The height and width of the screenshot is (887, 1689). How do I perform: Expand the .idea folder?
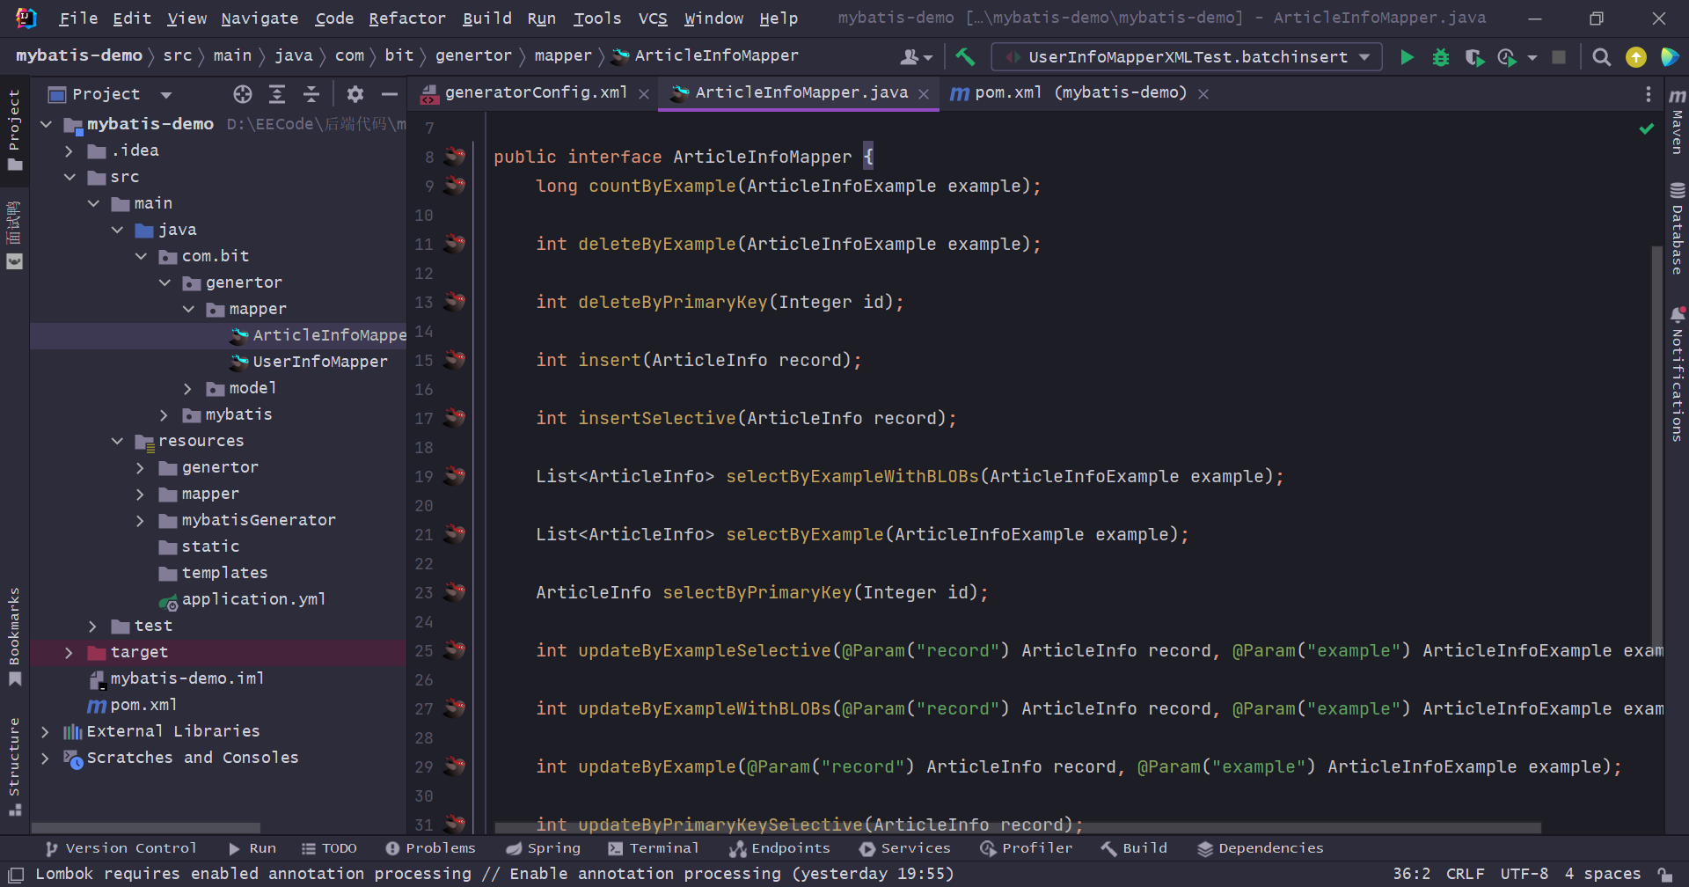(69, 150)
